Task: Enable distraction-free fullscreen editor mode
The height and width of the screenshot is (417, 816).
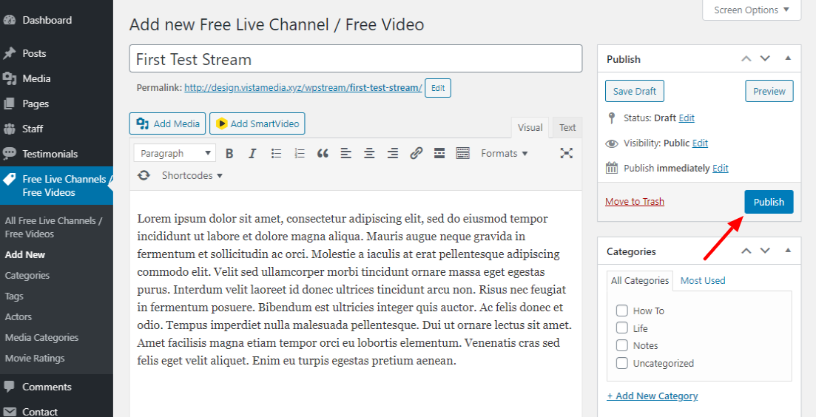Action: pyautogui.click(x=566, y=153)
